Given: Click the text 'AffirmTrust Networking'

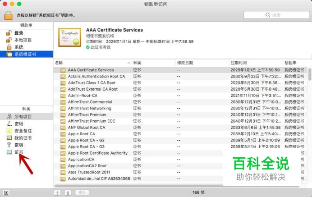Looking at the screenshot, I should 90,108.
